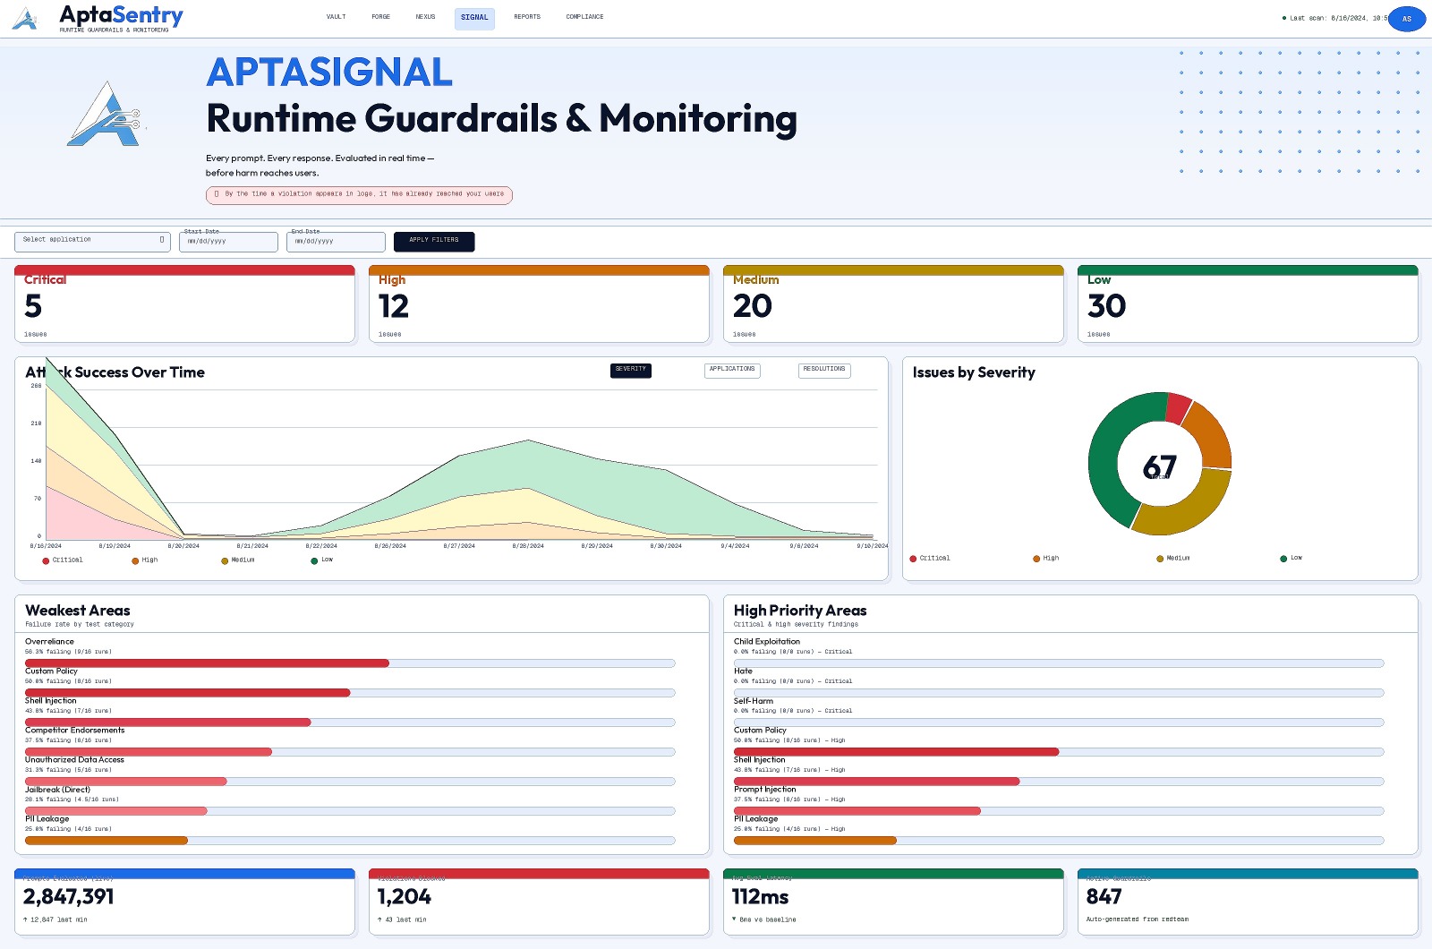Screen dimensions: 1432x949
Task: Open the AS user avatar menu
Action: (1406, 19)
